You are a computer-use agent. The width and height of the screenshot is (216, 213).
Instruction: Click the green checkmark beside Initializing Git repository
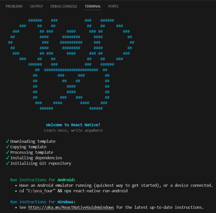[8, 163]
